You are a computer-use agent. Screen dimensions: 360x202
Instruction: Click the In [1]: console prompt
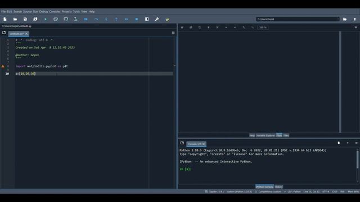pos(185,169)
